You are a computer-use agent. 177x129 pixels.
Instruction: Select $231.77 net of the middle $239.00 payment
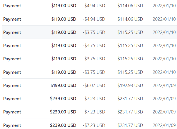tap(130, 112)
